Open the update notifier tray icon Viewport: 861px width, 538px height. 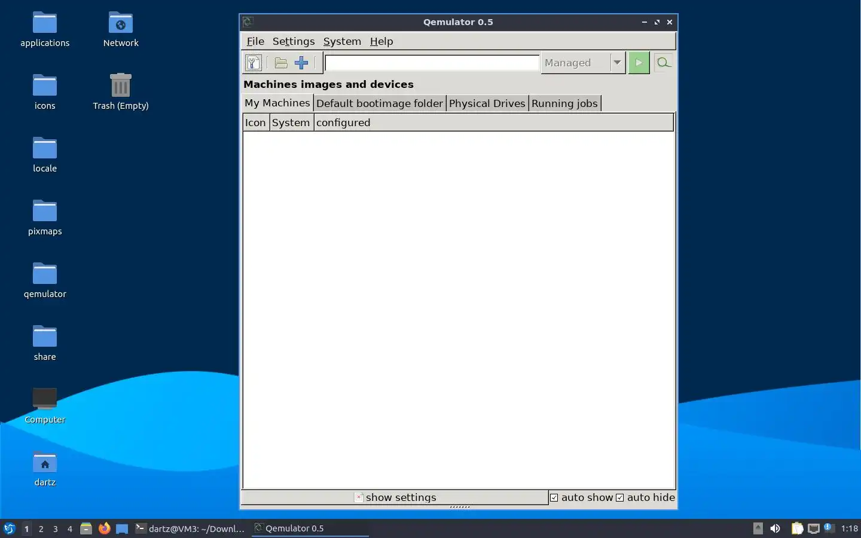[x=829, y=528]
